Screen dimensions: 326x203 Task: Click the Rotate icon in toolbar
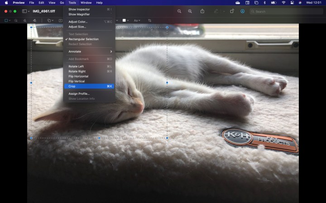232,11
